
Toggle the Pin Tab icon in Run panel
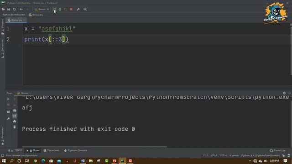(8, 118)
